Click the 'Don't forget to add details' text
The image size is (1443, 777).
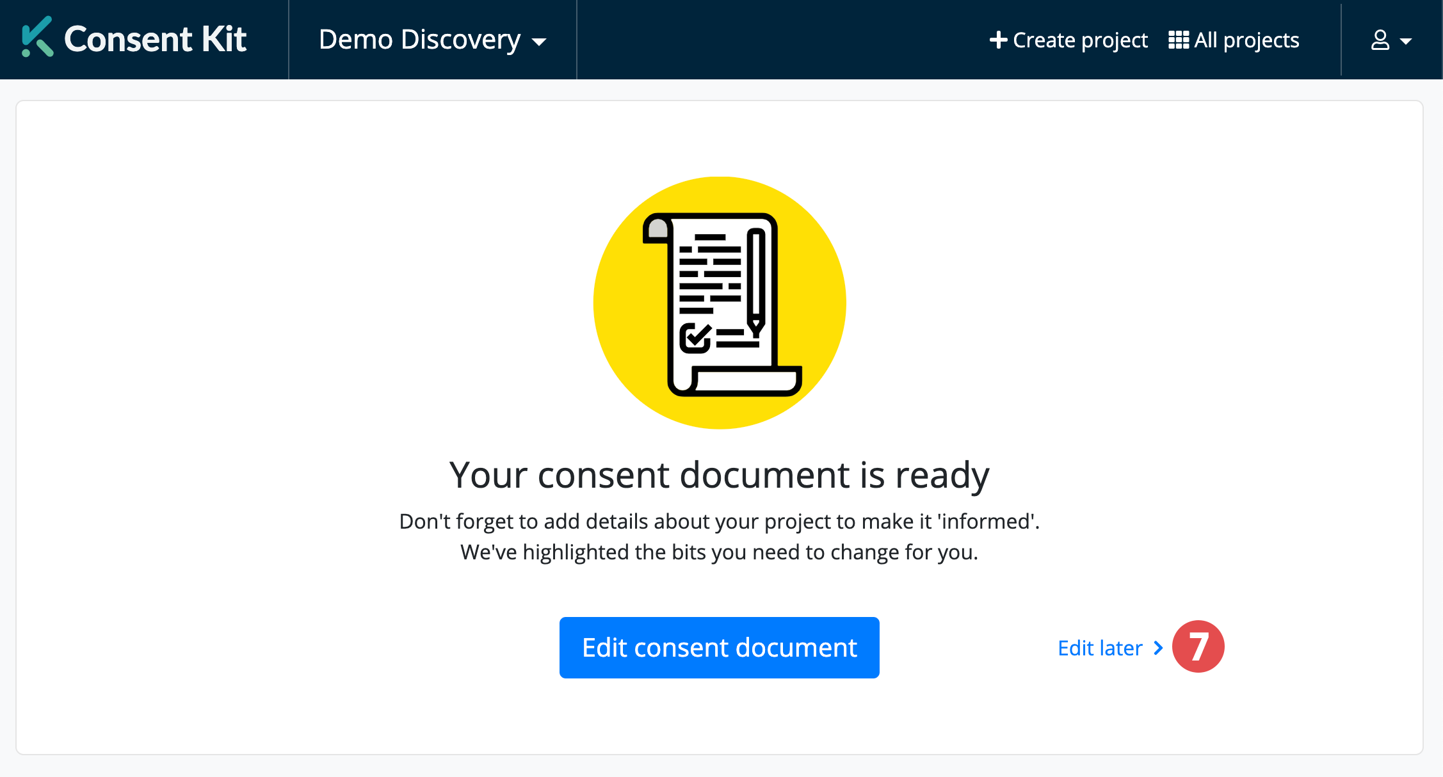click(719, 521)
